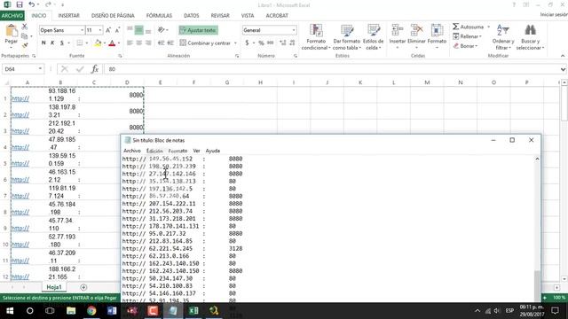Open the fill color dropdown arrow
The width and height of the screenshot is (568, 319).
point(105,43)
